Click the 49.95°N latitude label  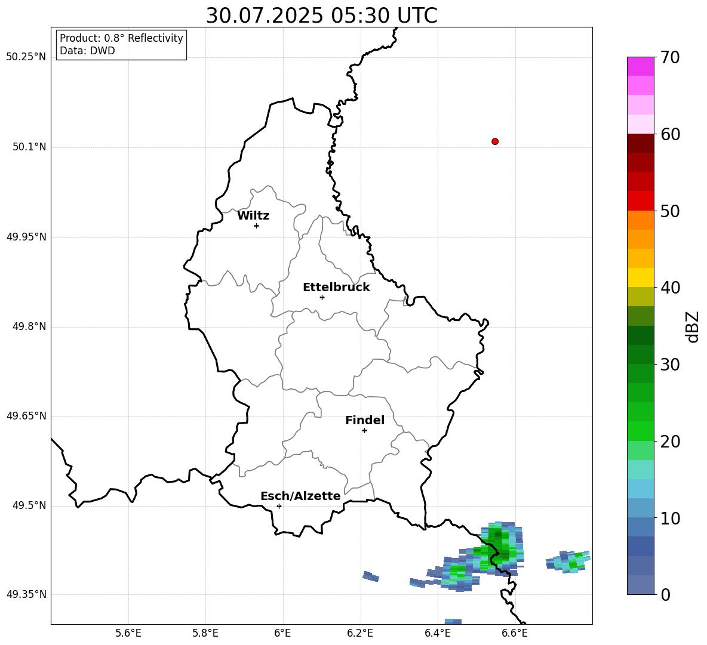[26, 236]
